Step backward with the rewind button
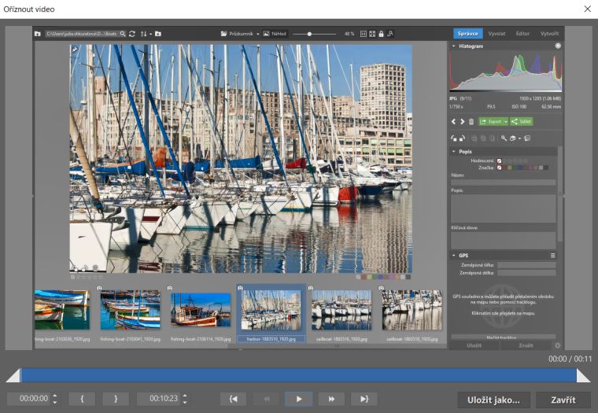Viewport: 598px width, 413px height. click(x=266, y=400)
